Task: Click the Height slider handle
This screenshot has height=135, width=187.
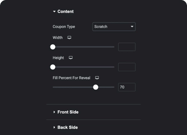Action: click(x=53, y=67)
